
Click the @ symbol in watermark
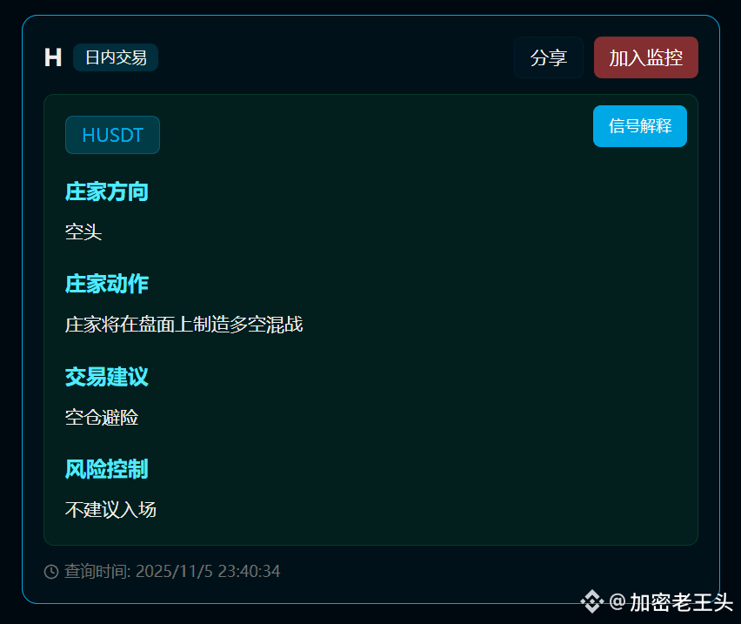[617, 602]
